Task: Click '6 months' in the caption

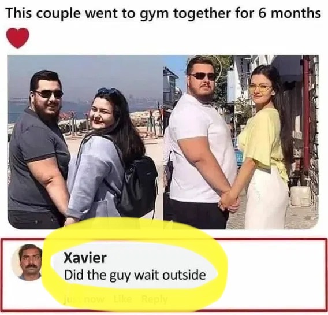Action: tap(290, 13)
